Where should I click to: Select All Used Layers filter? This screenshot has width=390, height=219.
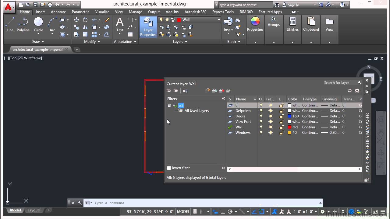point(197,111)
